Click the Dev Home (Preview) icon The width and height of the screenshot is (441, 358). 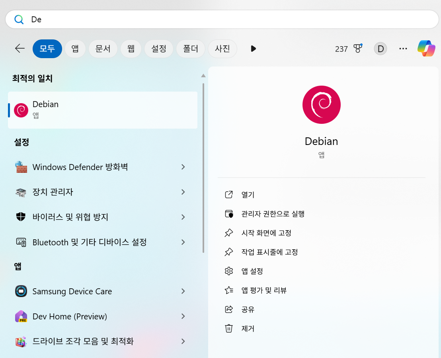click(x=21, y=316)
